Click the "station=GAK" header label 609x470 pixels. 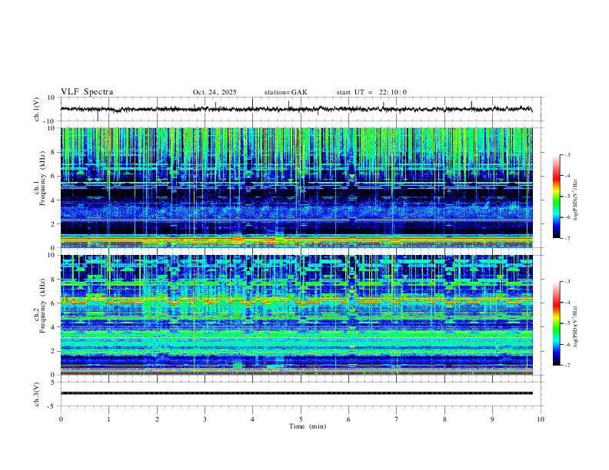[x=285, y=92]
